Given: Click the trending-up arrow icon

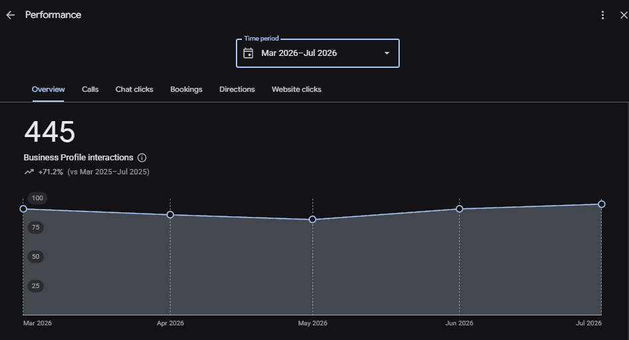Looking at the screenshot, I should 29,172.
